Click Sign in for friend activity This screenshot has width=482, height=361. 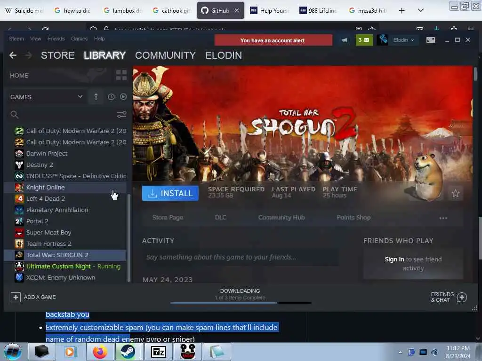click(x=394, y=259)
